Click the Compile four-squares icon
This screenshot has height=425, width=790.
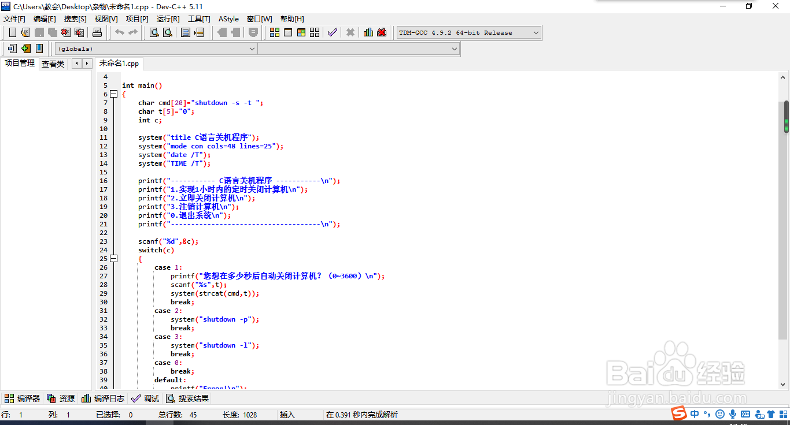coord(275,32)
